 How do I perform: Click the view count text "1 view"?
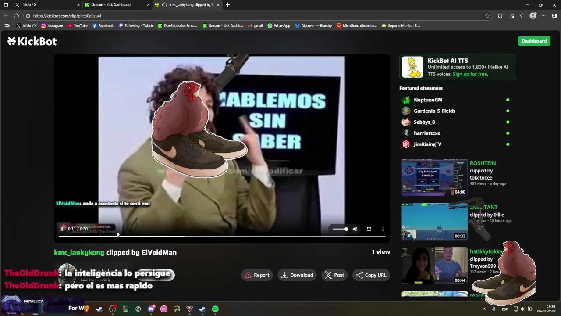coord(380,252)
